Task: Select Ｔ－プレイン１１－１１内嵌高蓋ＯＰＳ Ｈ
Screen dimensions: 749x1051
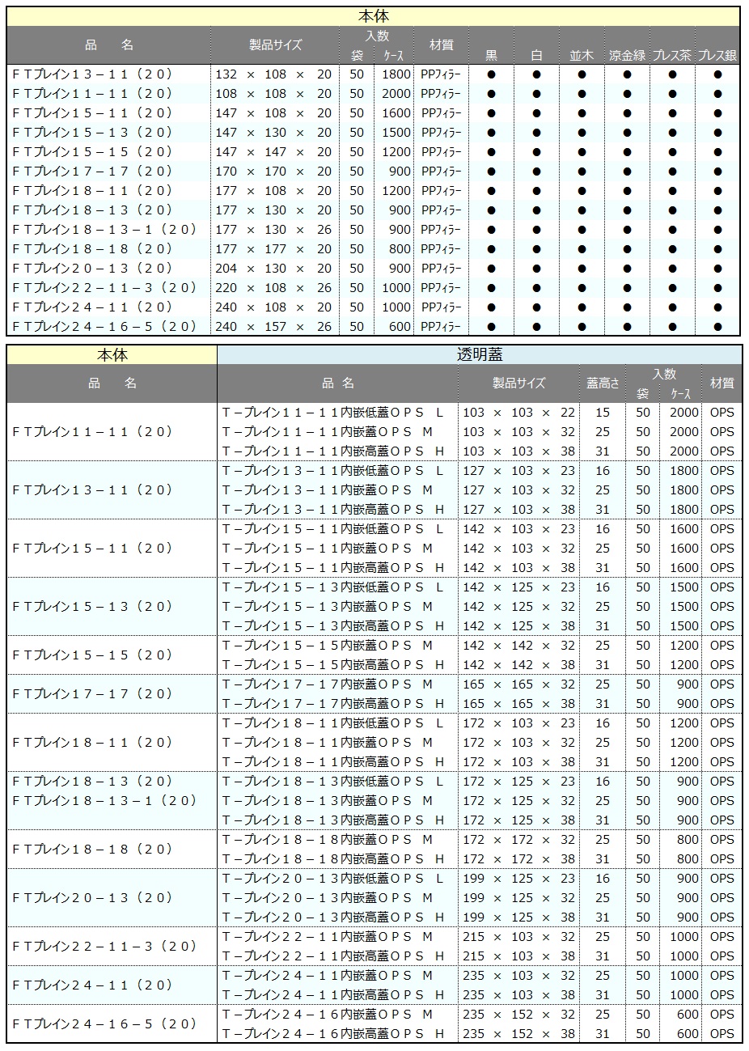Action: (x=333, y=451)
